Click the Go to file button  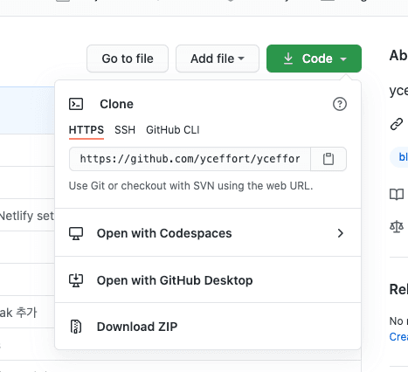click(128, 59)
